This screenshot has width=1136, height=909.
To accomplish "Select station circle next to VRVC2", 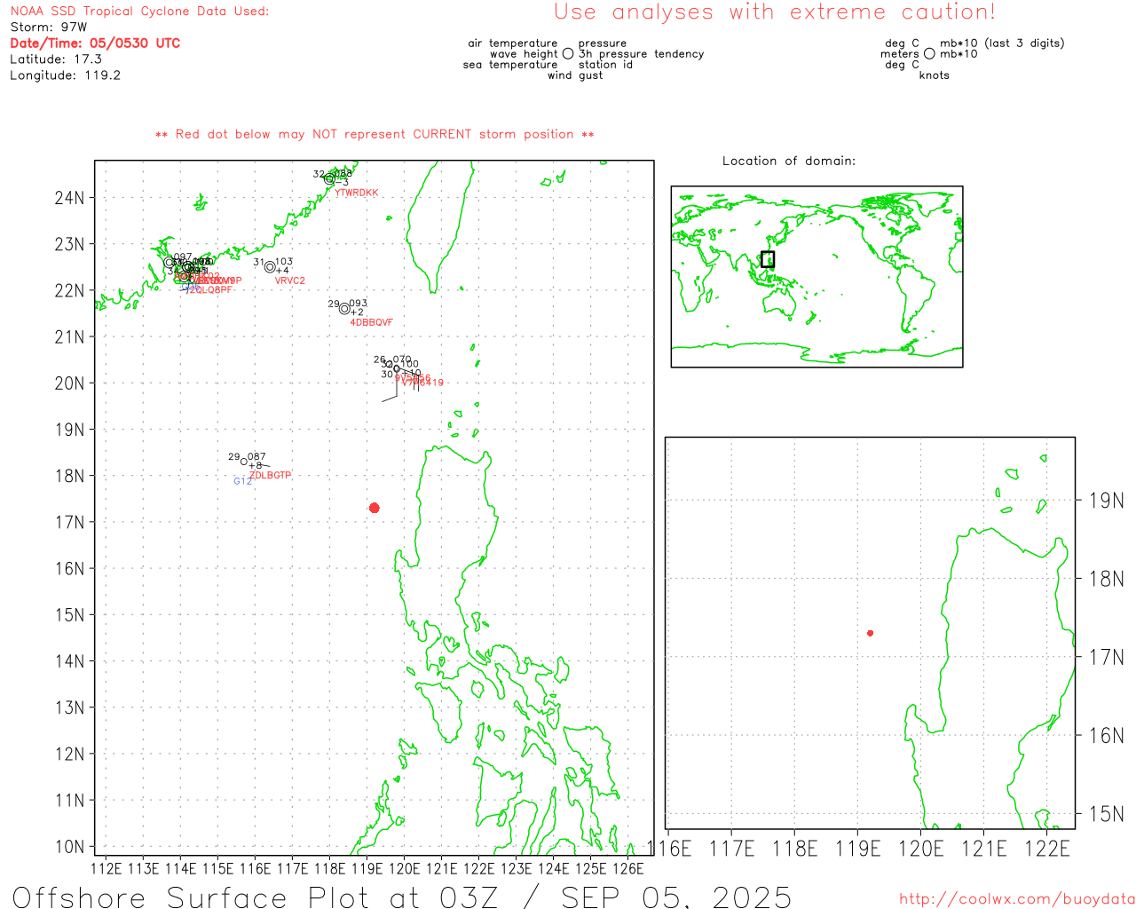I will pos(270,267).
